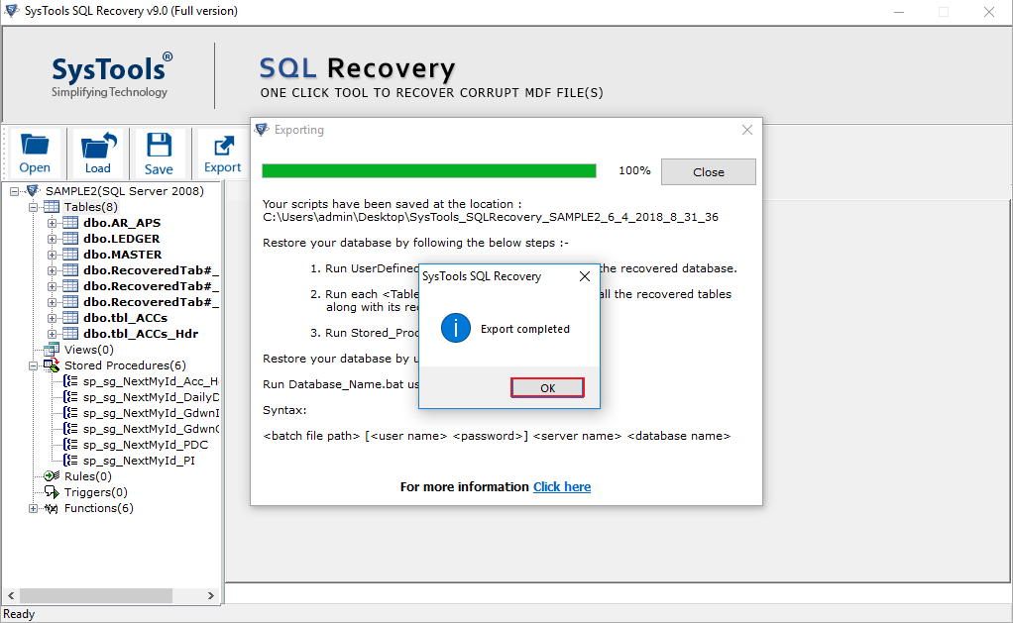The width and height of the screenshot is (1013, 623).
Task: Click the Load toolbar icon
Action: 97,153
